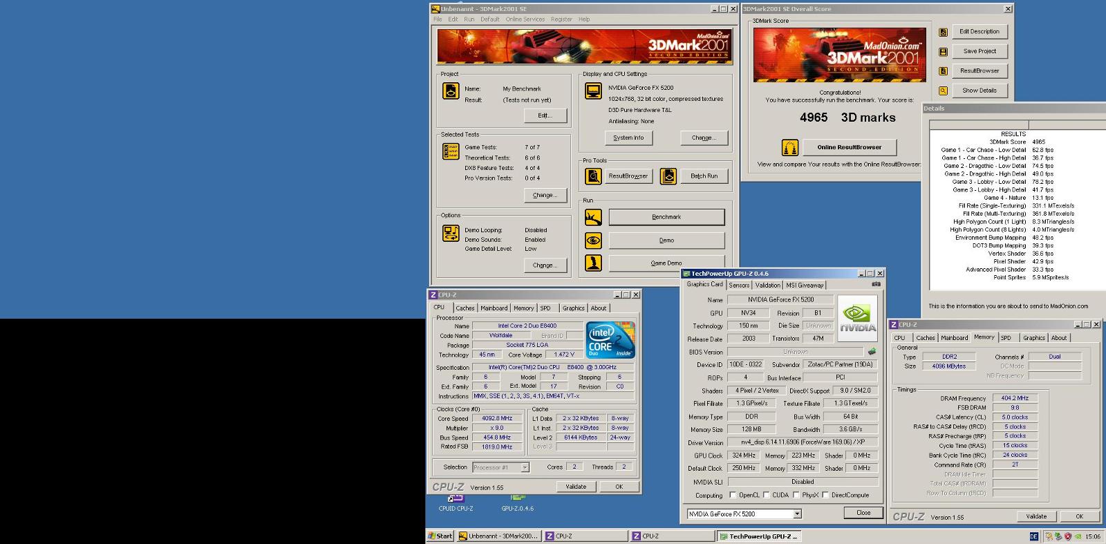The image size is (1106, 544).
Task: Click the Game Demo joystick icon
Action: point(593,263)
